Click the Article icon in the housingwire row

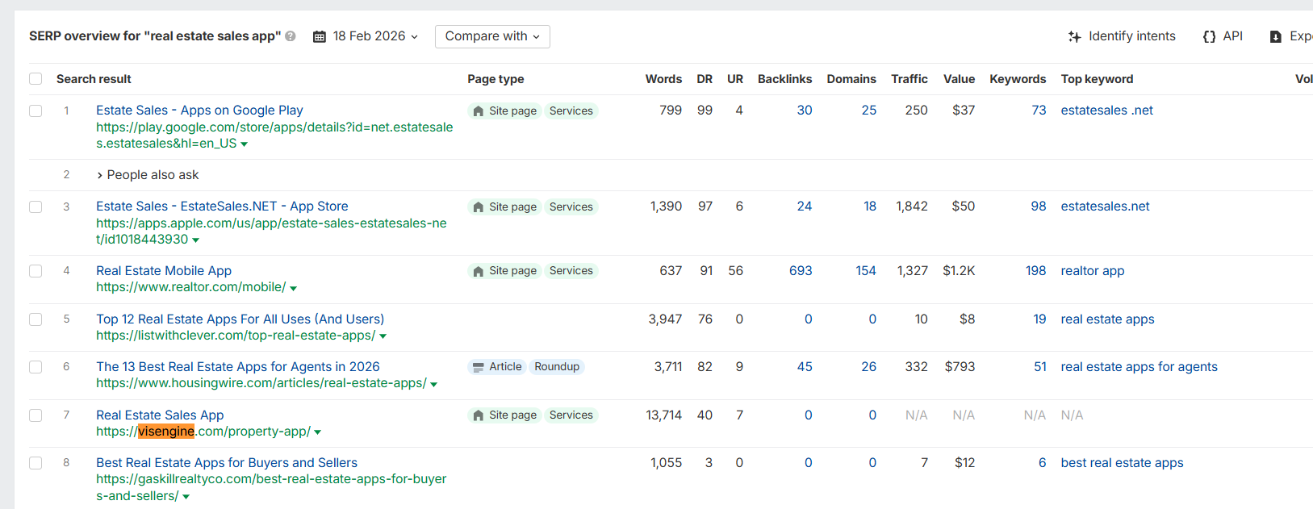(x=479, y=367)
